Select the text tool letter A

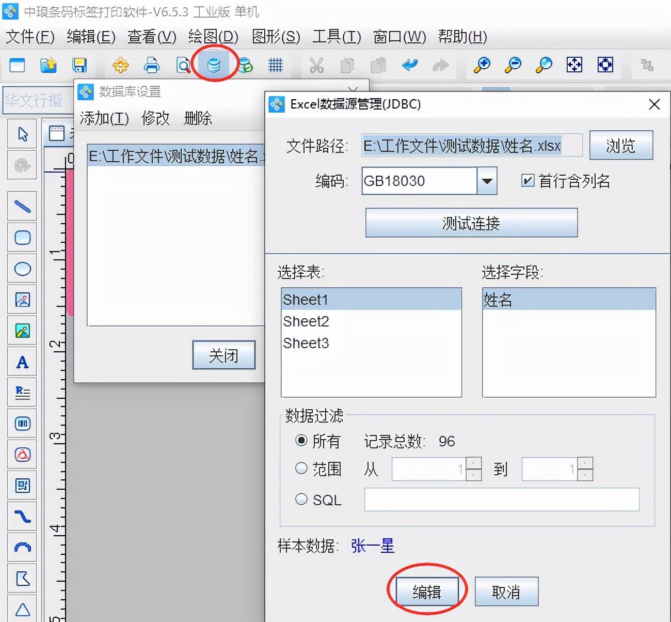coord(22,362)
